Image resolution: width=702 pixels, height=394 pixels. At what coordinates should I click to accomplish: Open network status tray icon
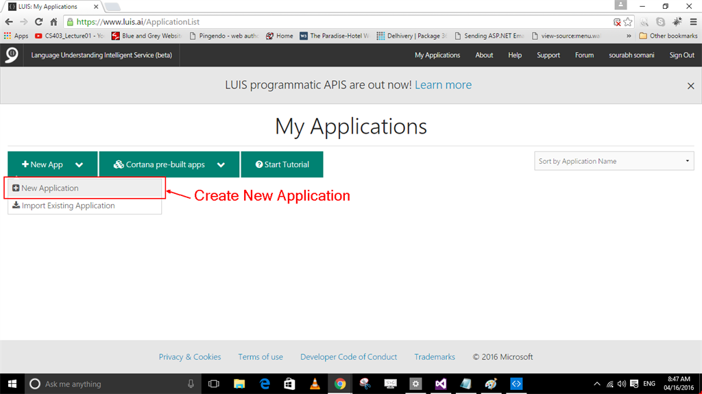tap(609, 384)
